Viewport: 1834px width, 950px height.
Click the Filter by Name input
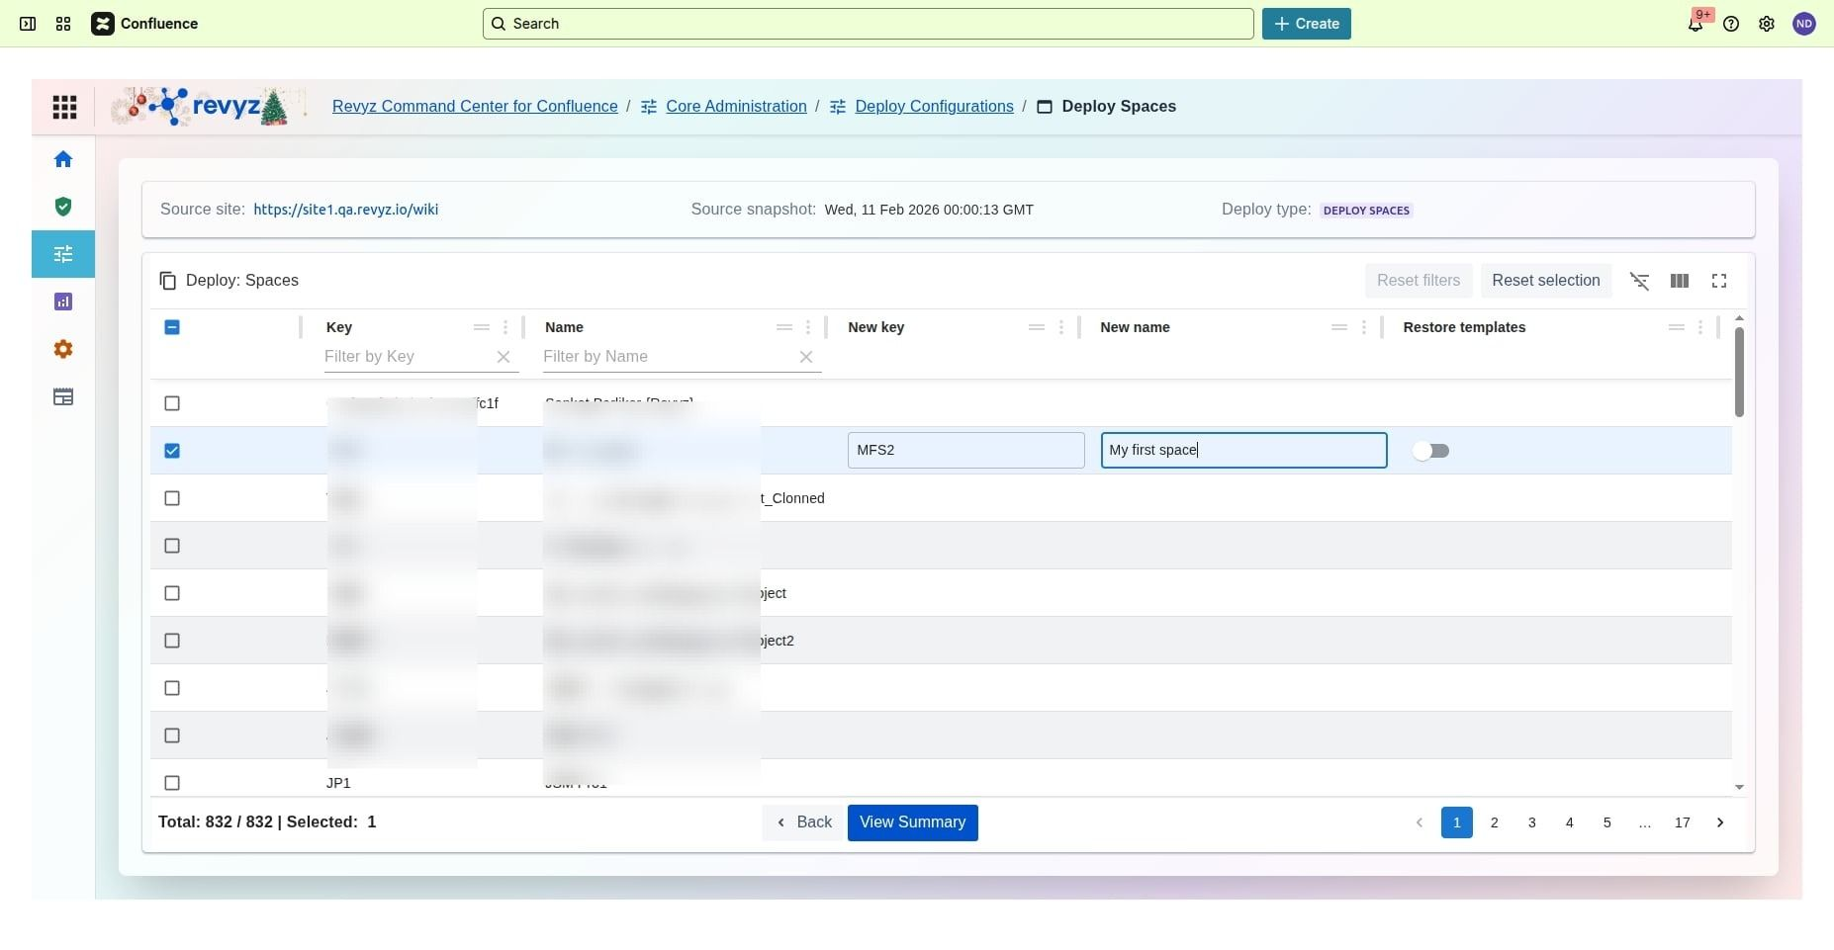pos(668,357)
